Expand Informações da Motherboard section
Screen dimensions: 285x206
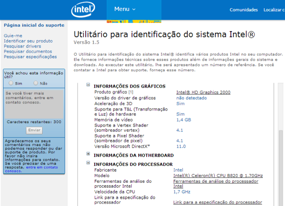pos(88,154)
